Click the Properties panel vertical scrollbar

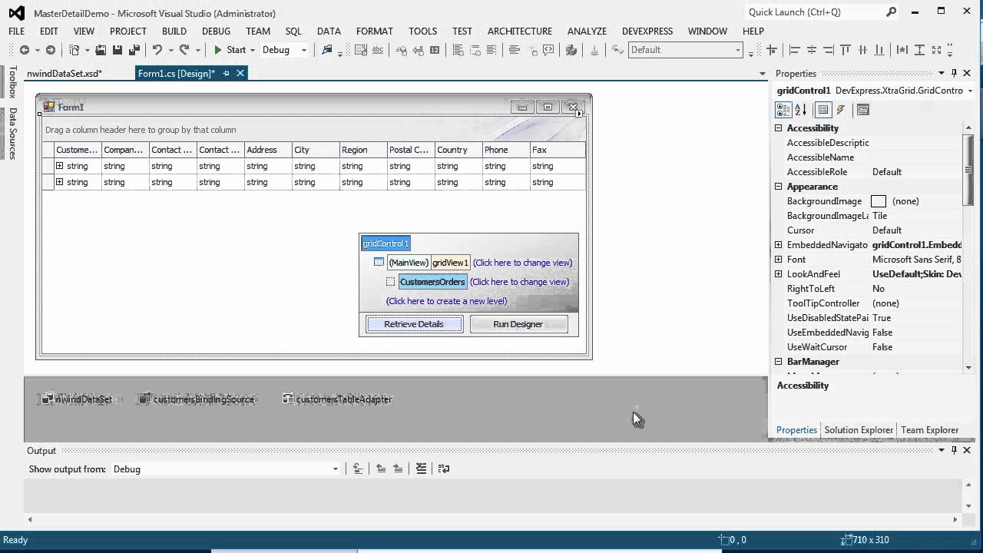969,169
